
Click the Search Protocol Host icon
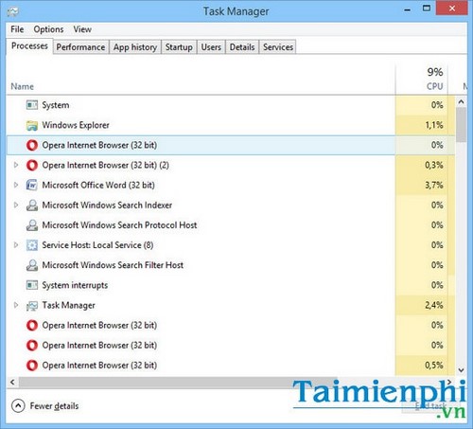click(32, 225)
